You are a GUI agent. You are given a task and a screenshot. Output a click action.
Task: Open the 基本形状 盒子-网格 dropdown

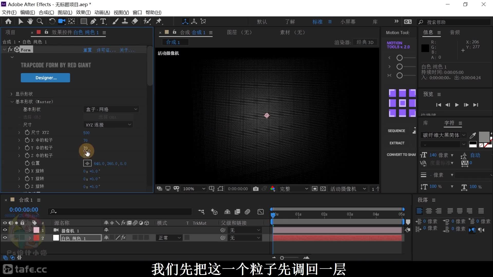point(111,109)
